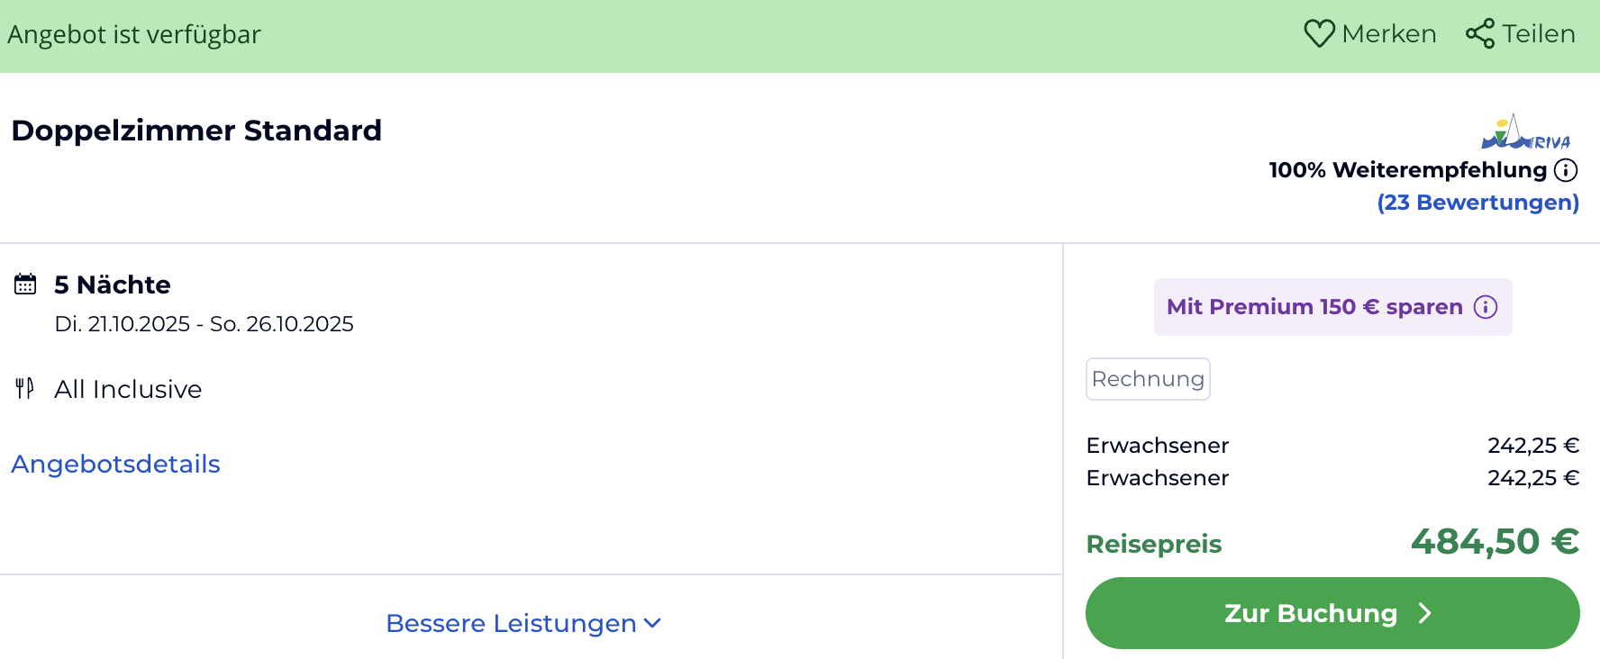This screenshot has width=1600, height=659.
Task: Click the Bessere Leistungen text
Action: tap(511, 623)
